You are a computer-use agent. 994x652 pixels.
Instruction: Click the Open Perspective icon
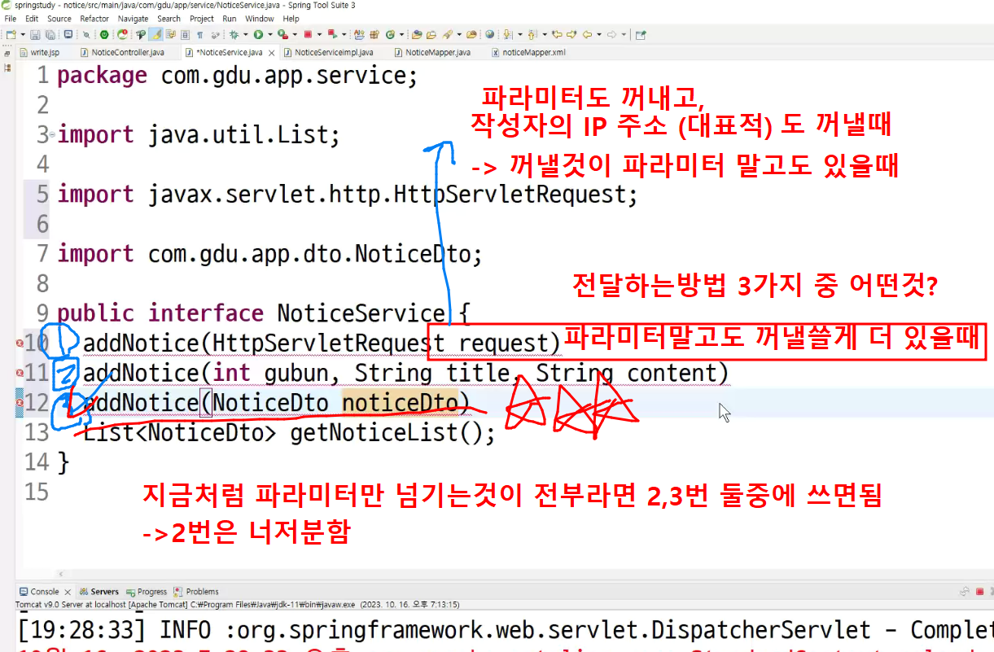point(641,35)
